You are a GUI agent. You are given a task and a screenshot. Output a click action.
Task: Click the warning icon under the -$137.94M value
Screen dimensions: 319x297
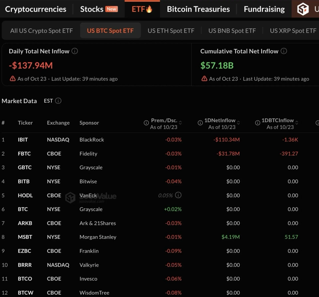13,78
